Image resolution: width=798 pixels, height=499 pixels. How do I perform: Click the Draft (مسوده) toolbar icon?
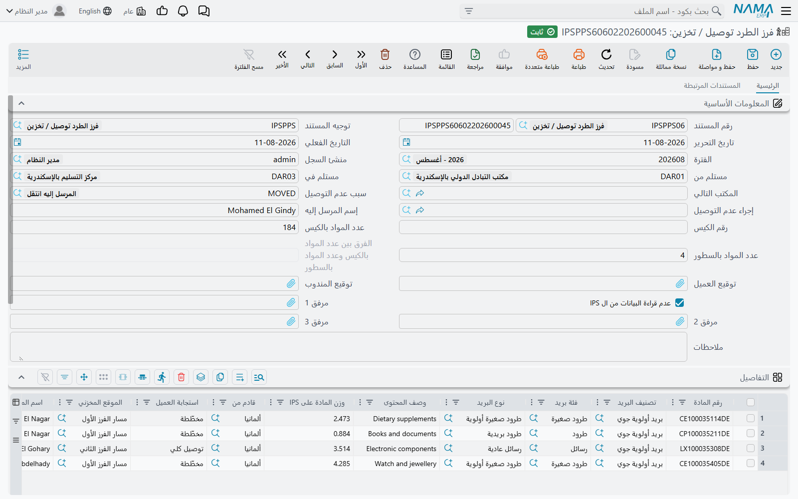(x=635, y=54)
